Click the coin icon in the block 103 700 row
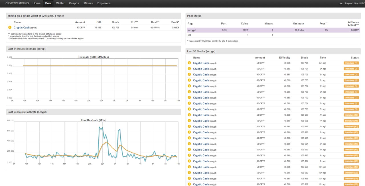 tap(189, 109)
